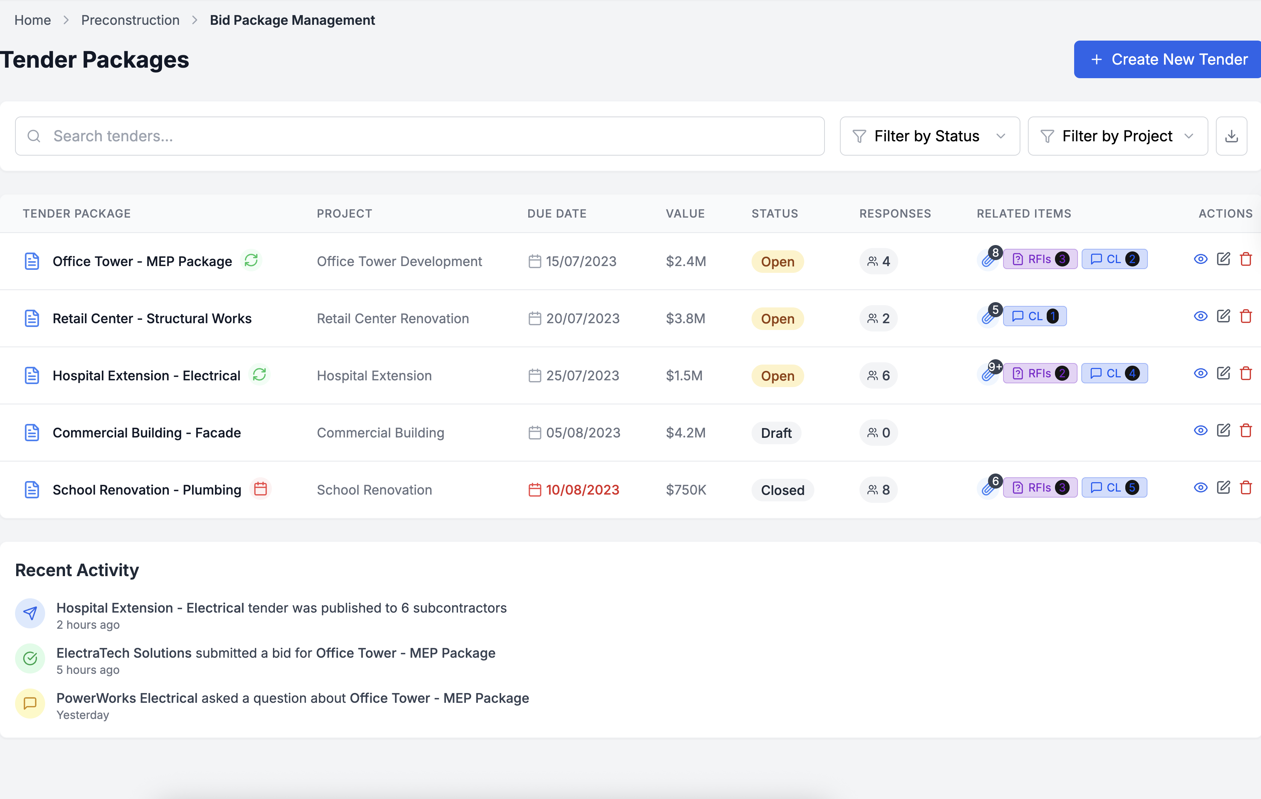Open CL badge in Office Tower MEP row
Screen dimensions: 1261x799
coord(1114,259)
